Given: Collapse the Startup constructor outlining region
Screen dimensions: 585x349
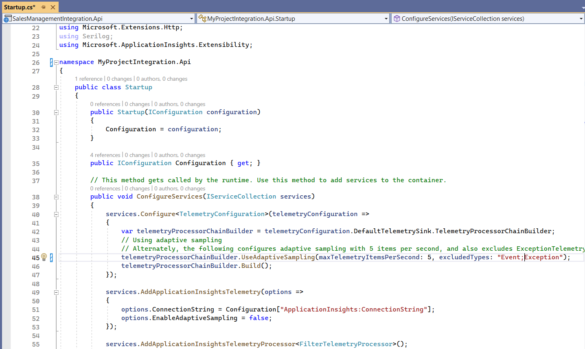Looking at the screenshot, I should tap(56, 113).
